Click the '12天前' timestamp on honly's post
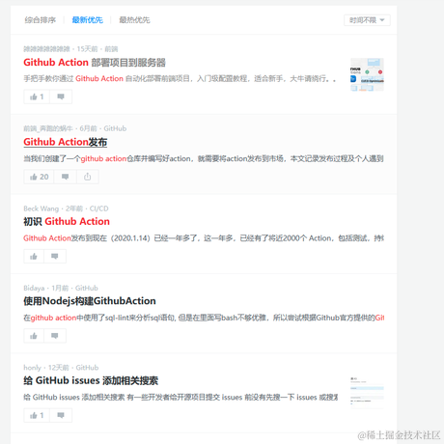This screenshot has height=444, width=444. pyautogui.click(x=59, y=368)
